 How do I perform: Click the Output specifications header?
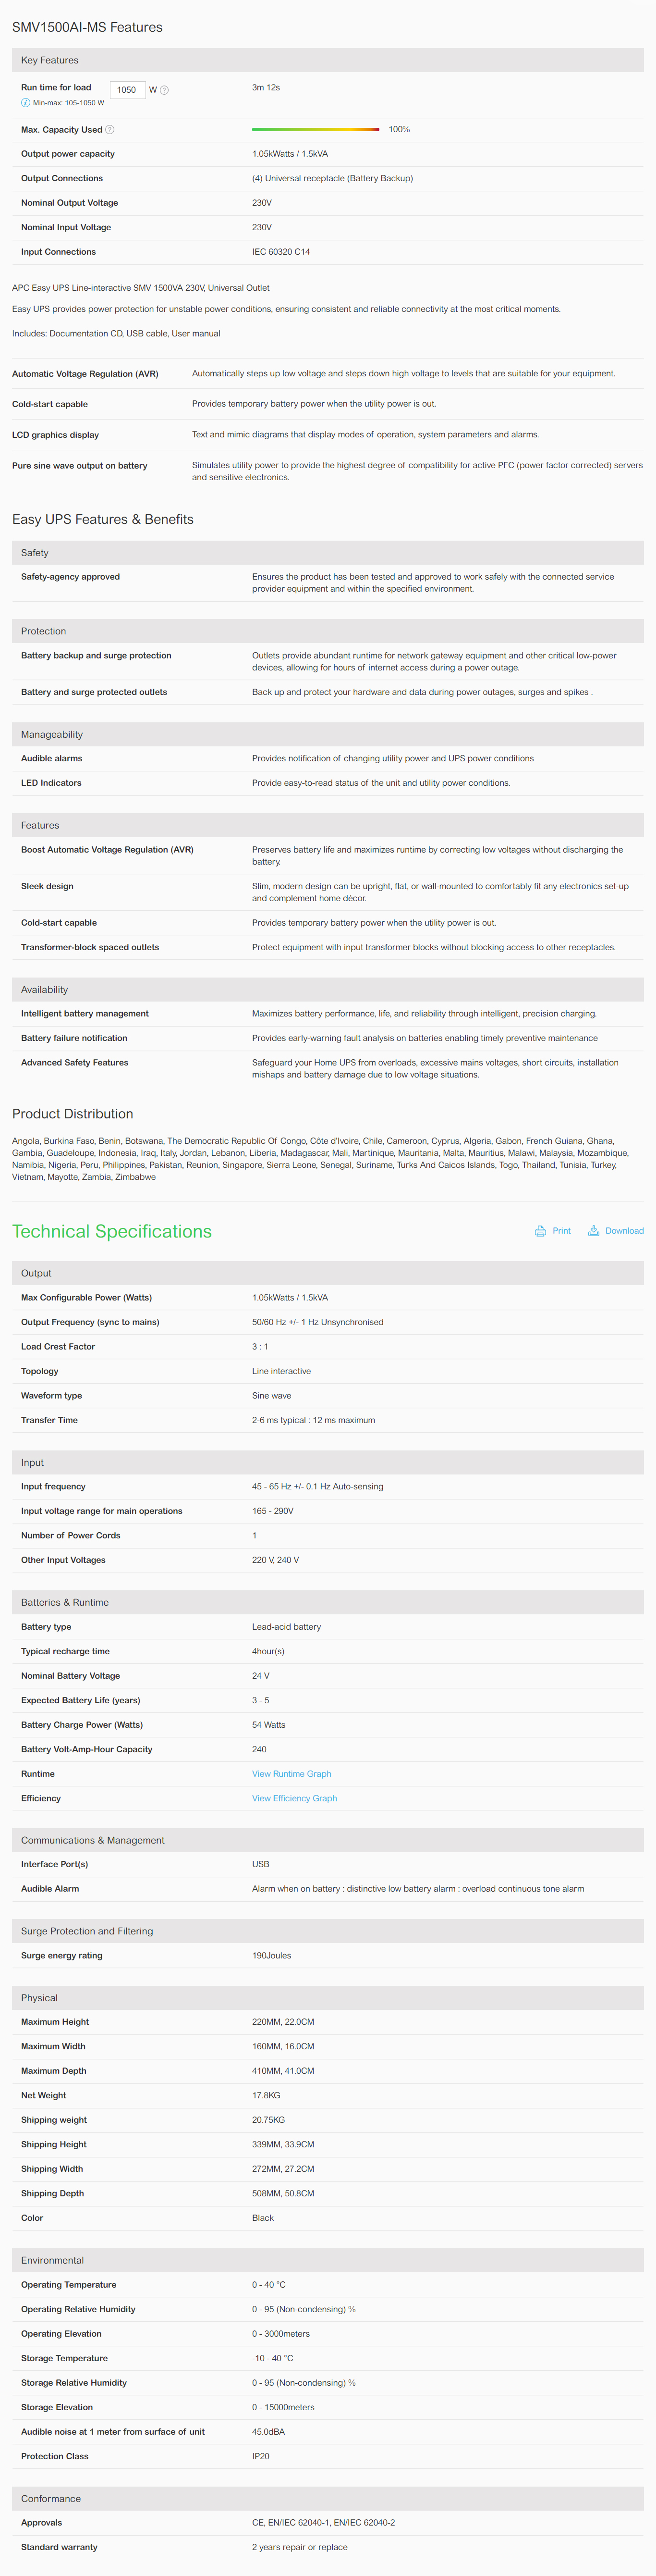pyautogui.click(x=328, y=1273)
